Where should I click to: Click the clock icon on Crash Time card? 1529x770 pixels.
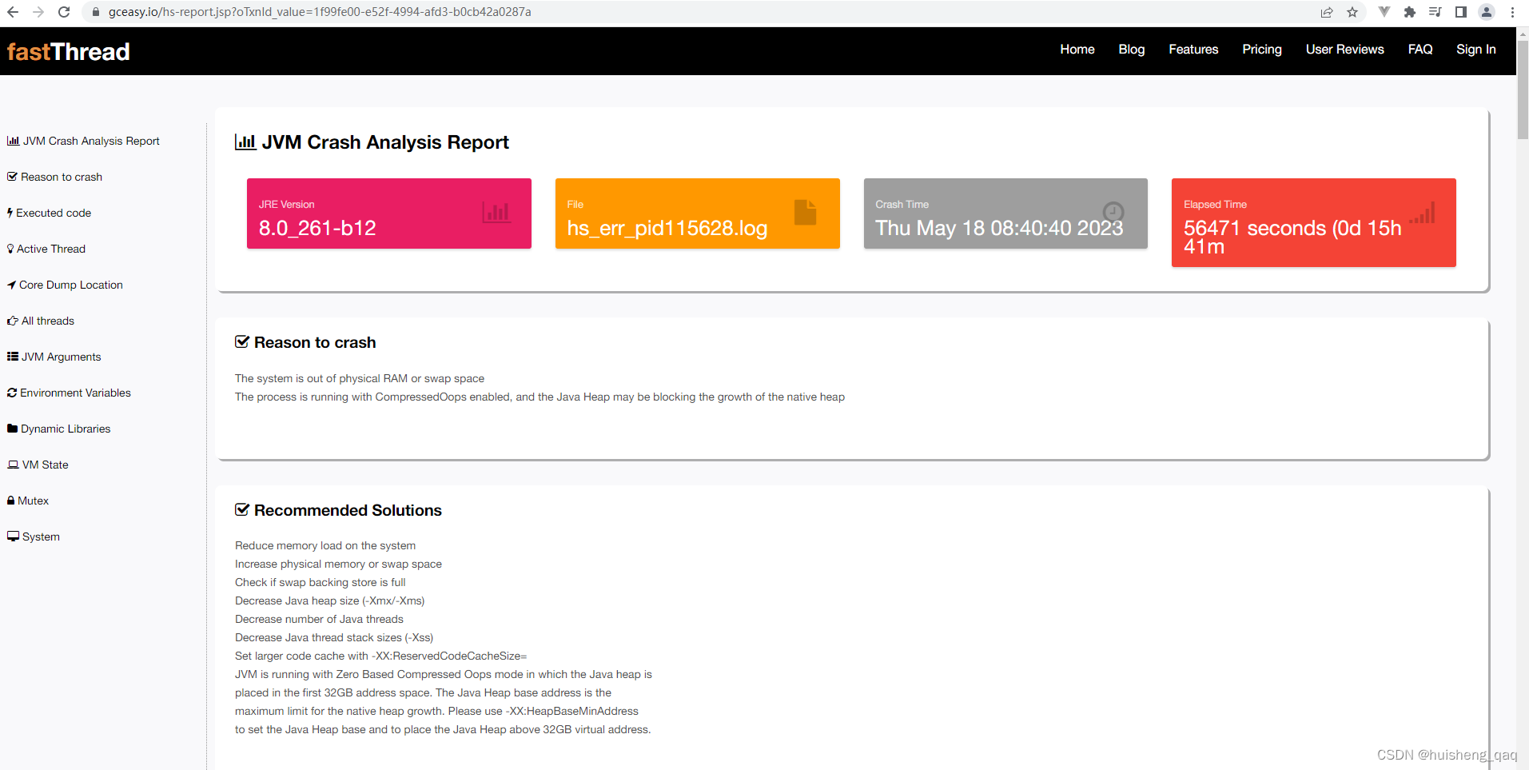(x=1113, y=212)
